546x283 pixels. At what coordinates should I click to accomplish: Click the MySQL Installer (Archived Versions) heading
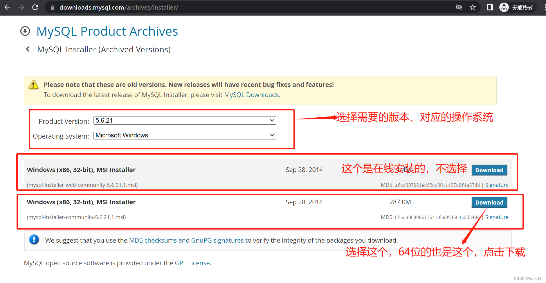[104, 49]
